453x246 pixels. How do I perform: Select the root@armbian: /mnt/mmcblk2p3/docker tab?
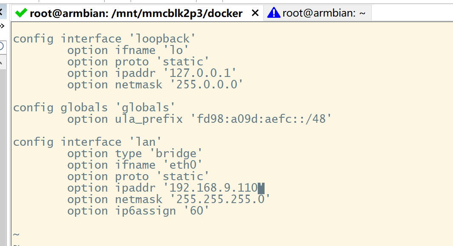136,13
